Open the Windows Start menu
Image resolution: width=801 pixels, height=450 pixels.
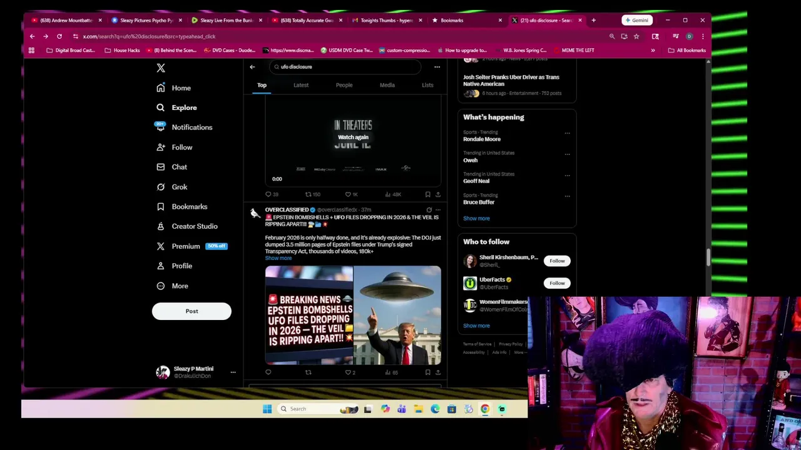267,409
